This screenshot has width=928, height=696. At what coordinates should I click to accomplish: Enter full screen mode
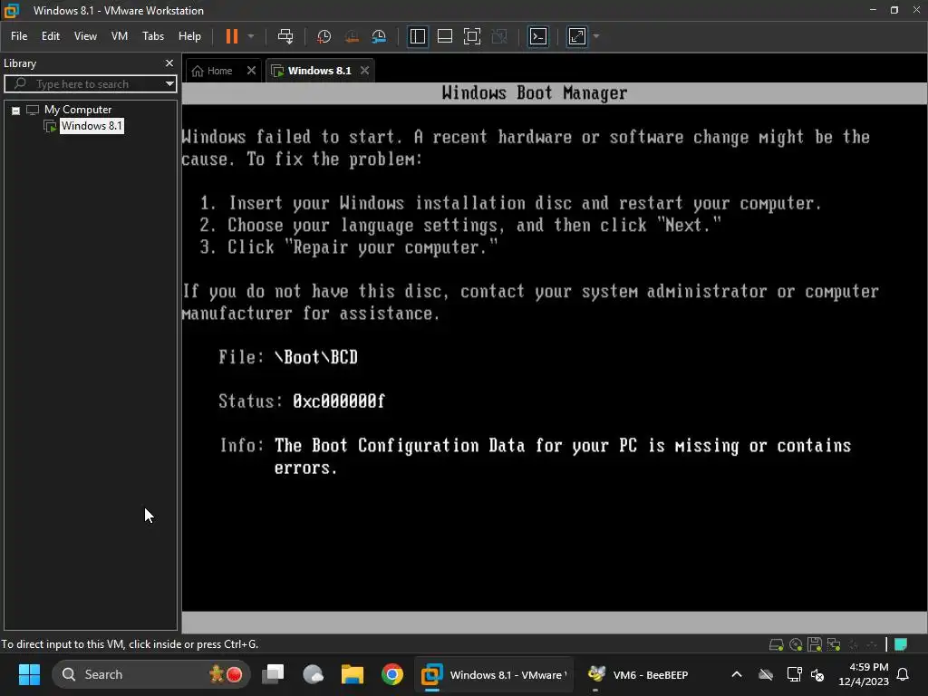coord(471,36)
